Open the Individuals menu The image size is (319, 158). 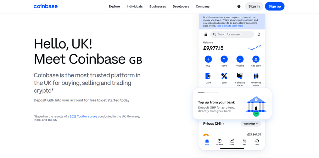[135, 6]
